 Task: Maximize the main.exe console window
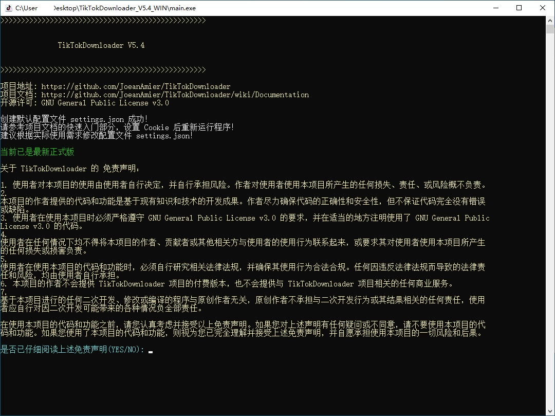click(519, 8)
